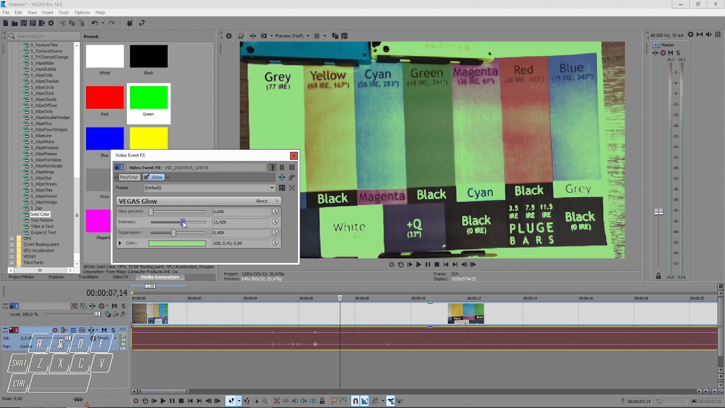
Task: Click the Open project folder icon
Action: click(x=15, y=23)
